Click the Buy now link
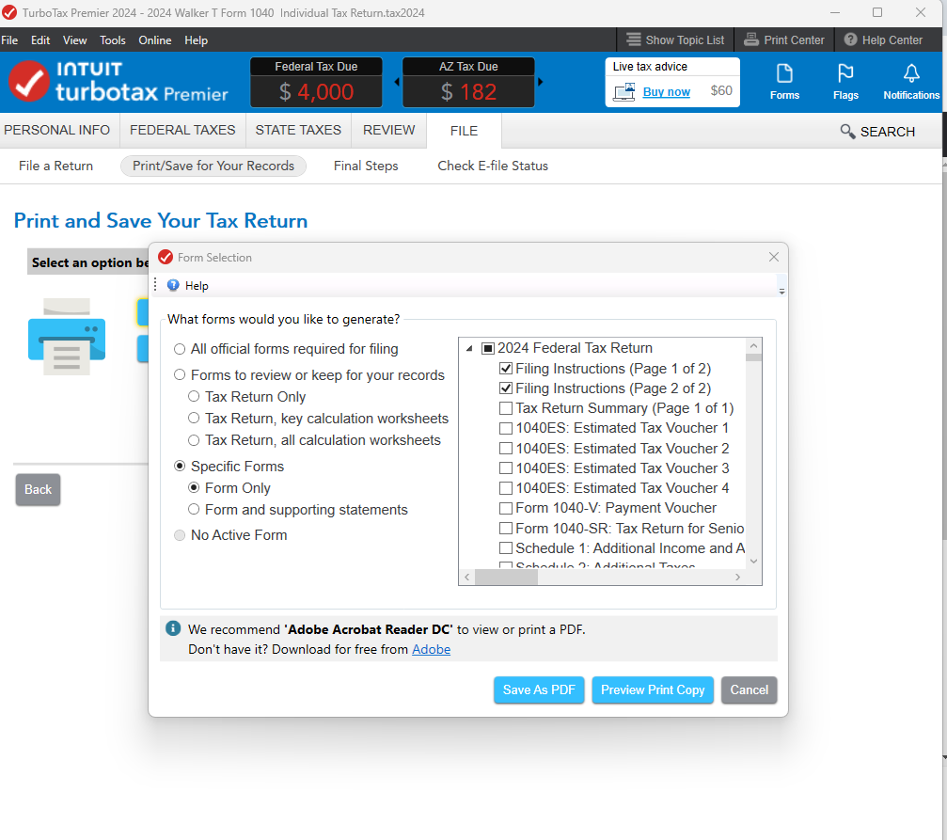 click(666, 92)
